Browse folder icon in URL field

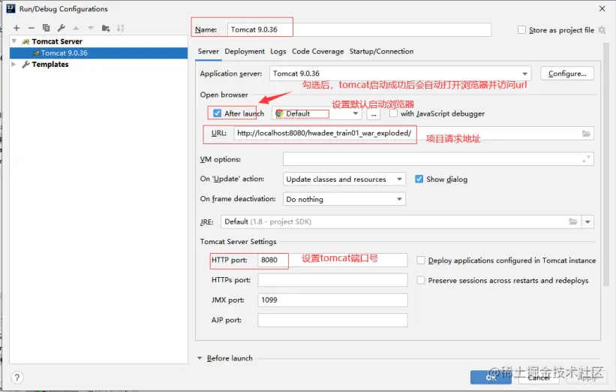point(586,134)
